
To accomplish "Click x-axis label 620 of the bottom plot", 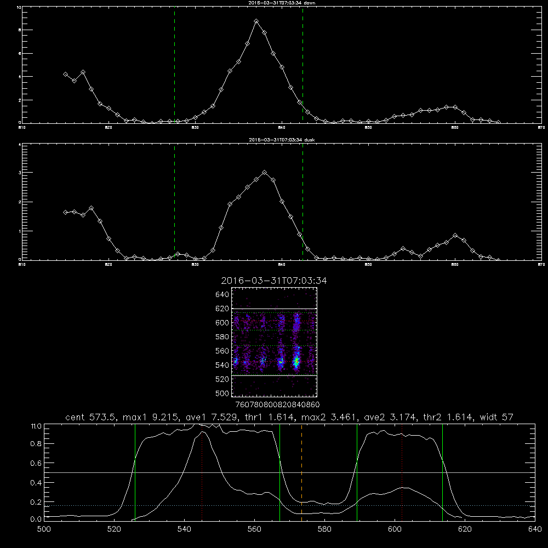I will point(465,529).
